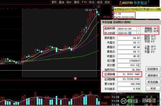Viewport: 161px width, 106px height.
Task: Choose the 画线 drawing tools option
Action: pos(76,2)
